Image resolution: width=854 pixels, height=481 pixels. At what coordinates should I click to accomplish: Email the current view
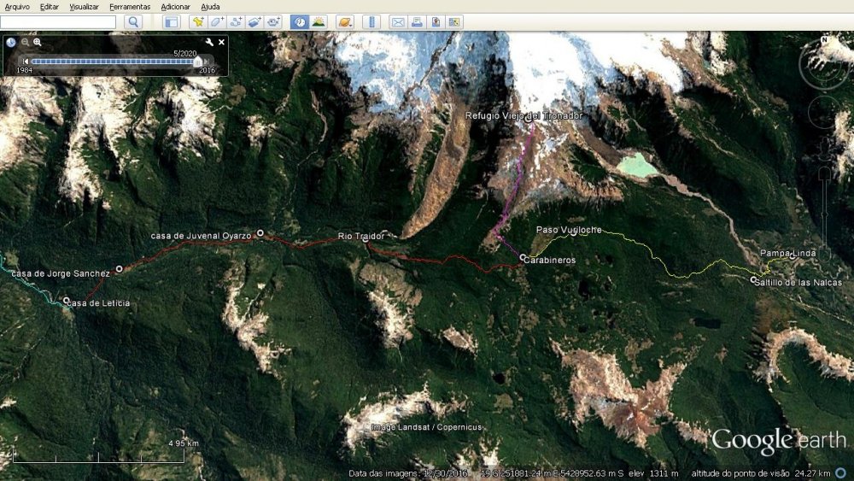coord(397,22)
